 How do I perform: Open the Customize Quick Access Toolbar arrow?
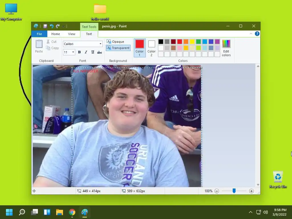pyautogui.click(x=63, y=27)
